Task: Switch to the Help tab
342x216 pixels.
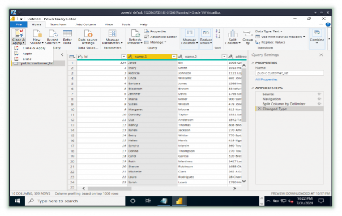Action: 143,25
